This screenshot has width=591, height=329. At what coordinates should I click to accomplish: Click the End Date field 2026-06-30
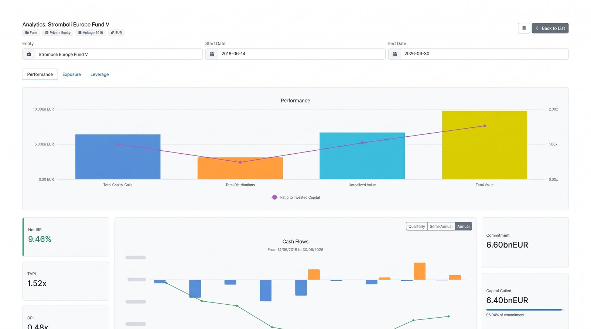pos(484,54)
